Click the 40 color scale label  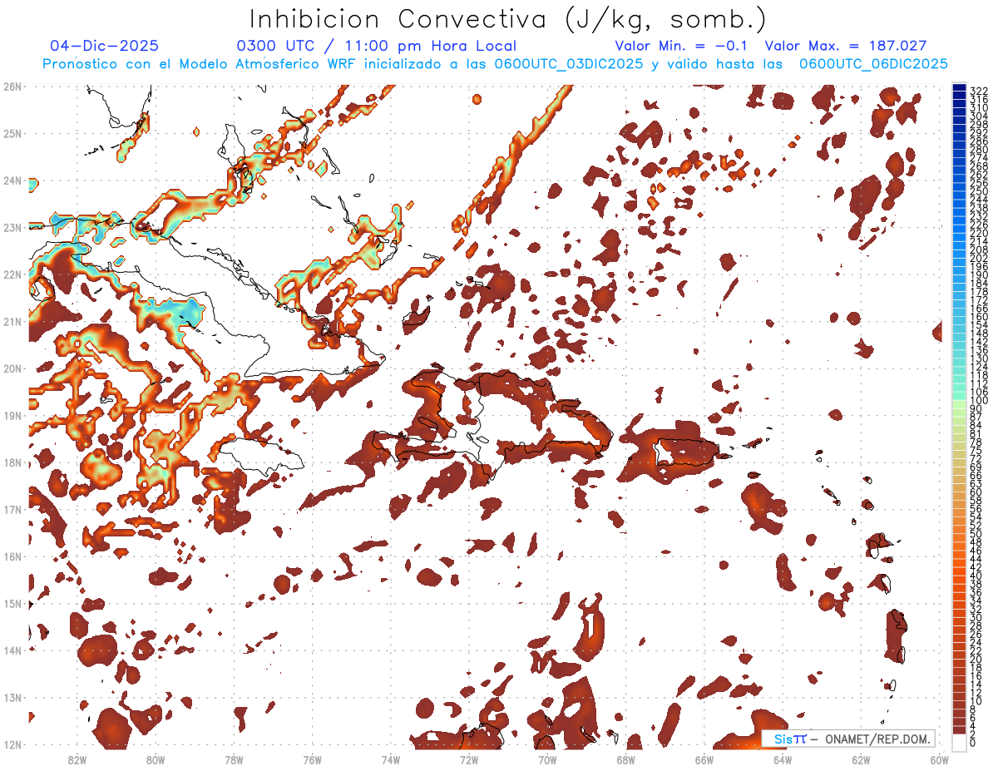(x=976, y=576)
